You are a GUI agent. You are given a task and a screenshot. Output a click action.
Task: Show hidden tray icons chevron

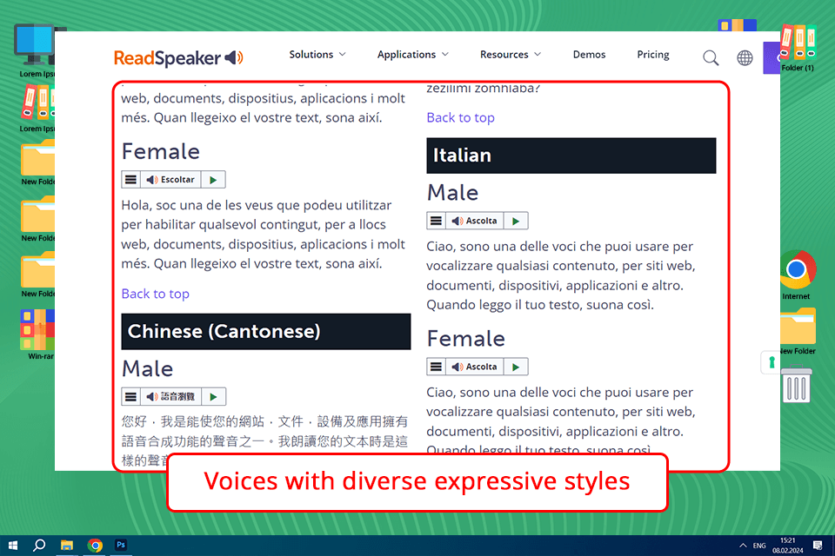742,546
